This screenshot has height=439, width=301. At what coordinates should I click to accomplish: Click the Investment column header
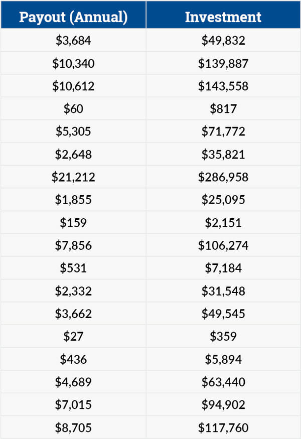coord(223,17)
